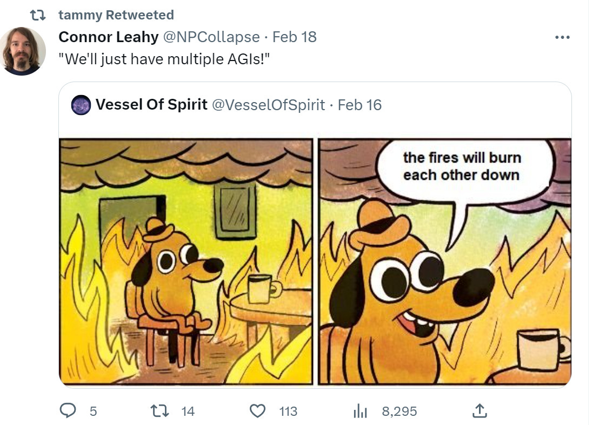Open the Connor Leahy display name link
Image resolution: width=599 pixels, height=425 pixels.
pos(109,37)
